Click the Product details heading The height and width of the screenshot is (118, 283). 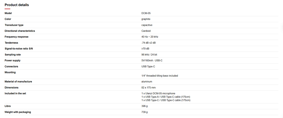point(16,5)
